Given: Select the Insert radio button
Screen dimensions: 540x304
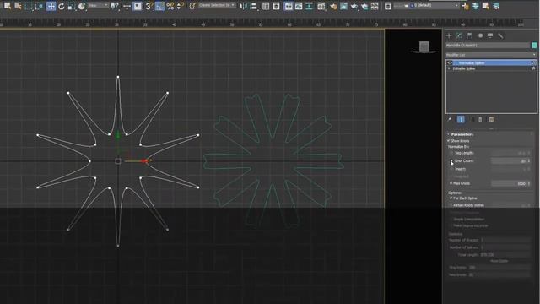Looking at the screenshot, I should coord(451,169).
